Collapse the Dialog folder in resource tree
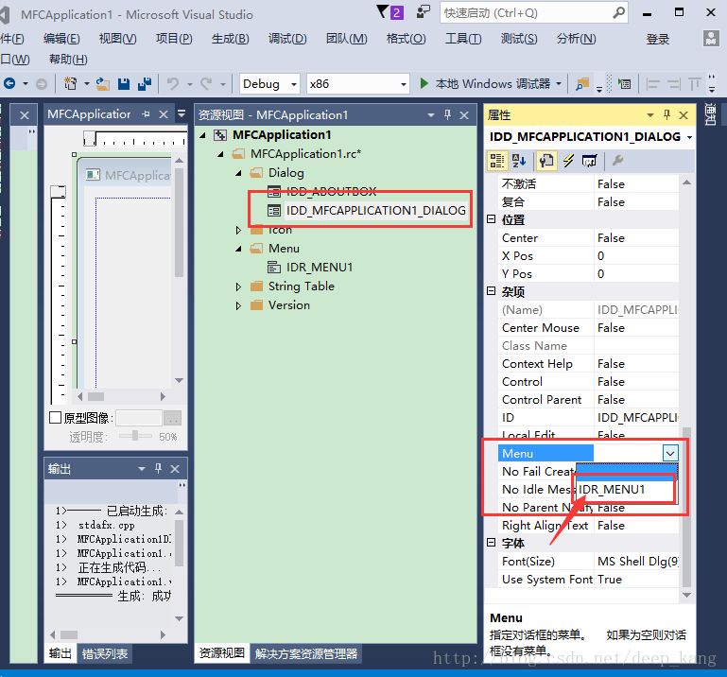This screenshot has height=677, width=727. (238, 173)
